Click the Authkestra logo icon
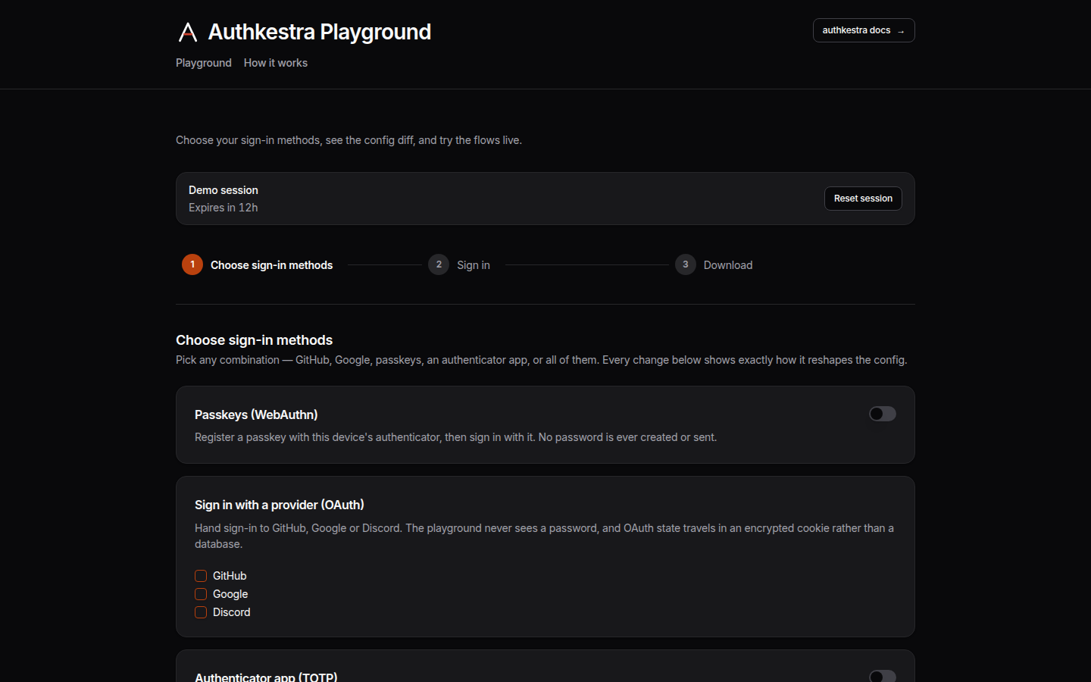1091x682 pixels. click(188, 32)
